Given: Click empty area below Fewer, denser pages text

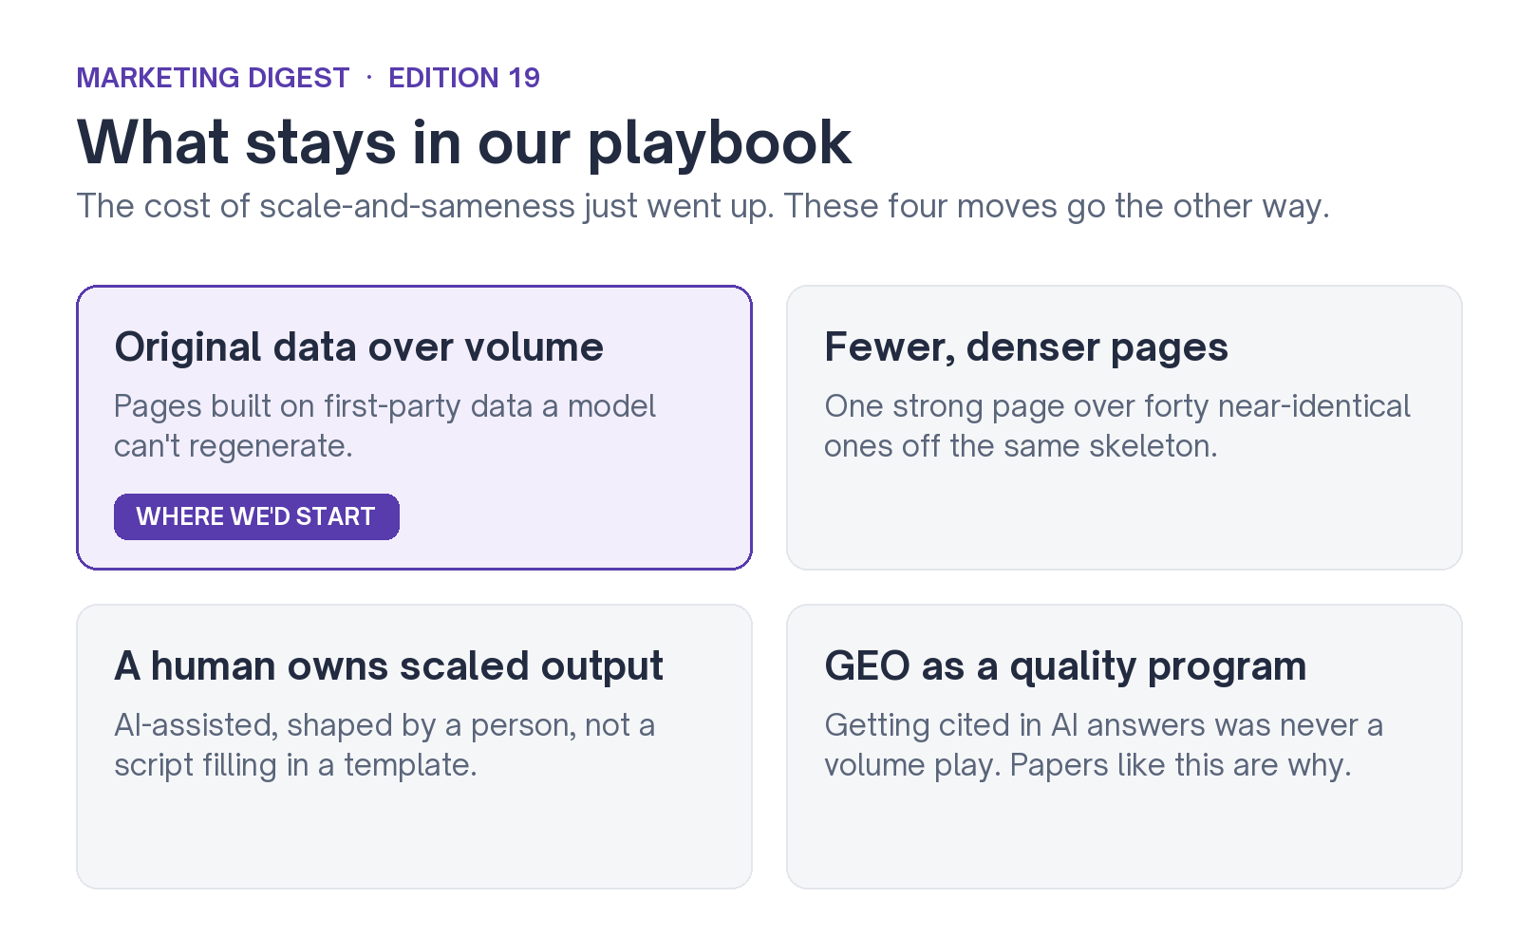Looking at the screenshot, I should pyautogui.click(x=1124, y=517).
